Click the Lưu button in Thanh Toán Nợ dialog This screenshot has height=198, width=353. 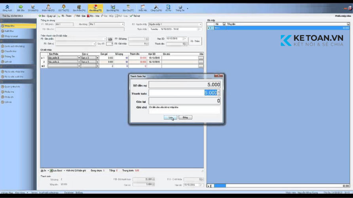(x=171, y=118)
